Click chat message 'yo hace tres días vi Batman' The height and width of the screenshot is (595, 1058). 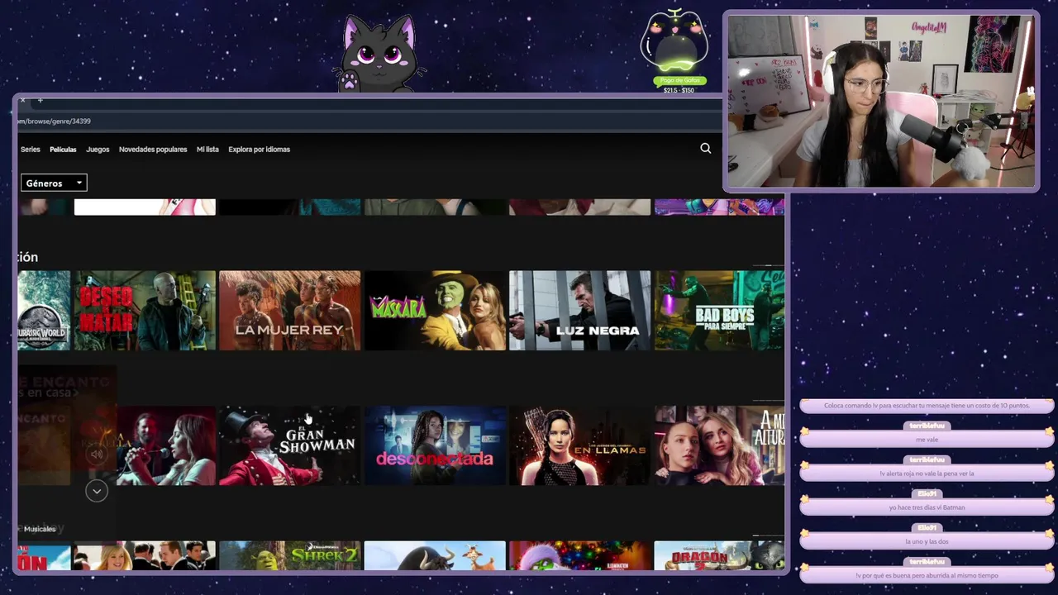click(927, 507)
